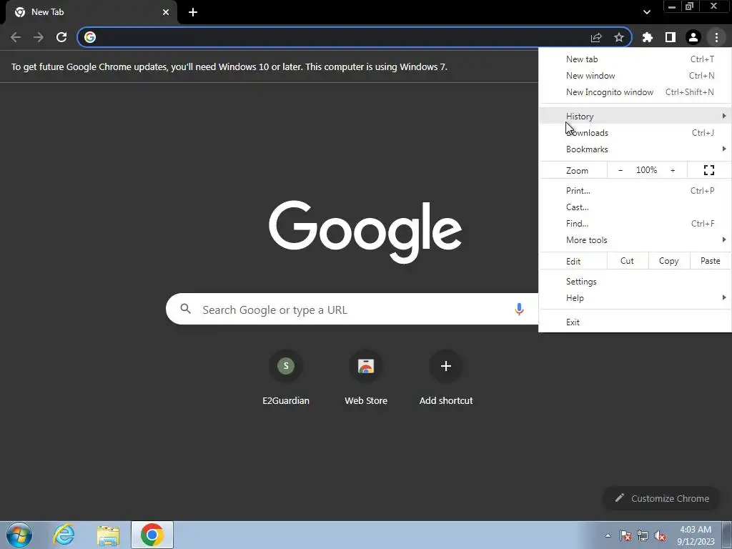Open Downloads from the menu
The image size is (732, 549).
pos(635,132)
